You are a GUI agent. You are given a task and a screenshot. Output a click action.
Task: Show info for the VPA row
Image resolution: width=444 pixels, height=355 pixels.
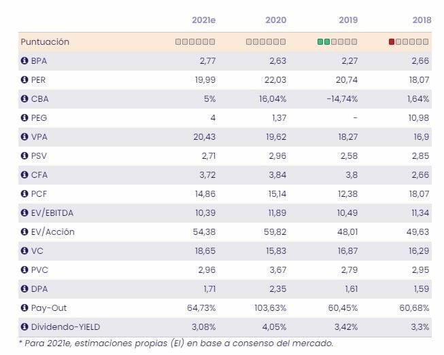24,137
